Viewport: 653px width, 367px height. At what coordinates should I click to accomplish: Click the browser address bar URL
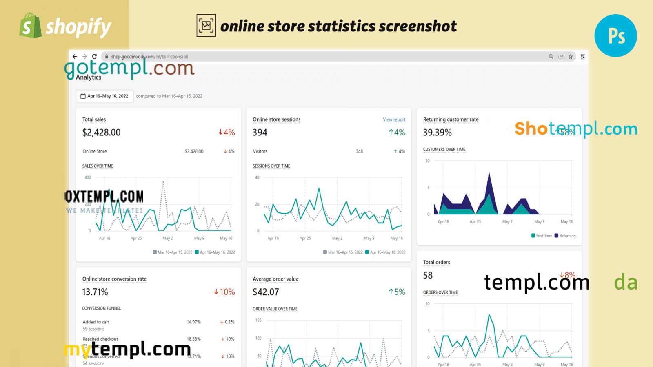(149, 57)
